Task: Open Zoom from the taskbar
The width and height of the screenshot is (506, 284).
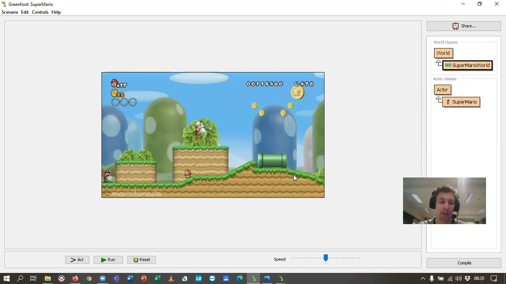Action: coord(102,278)
